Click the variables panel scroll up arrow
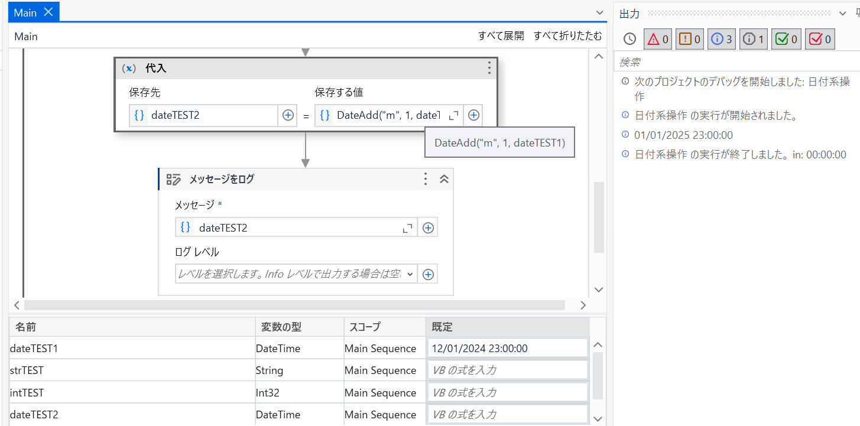The height and width of the screenshot is (426, 860). pyautogui.click(x=598, y=344)
